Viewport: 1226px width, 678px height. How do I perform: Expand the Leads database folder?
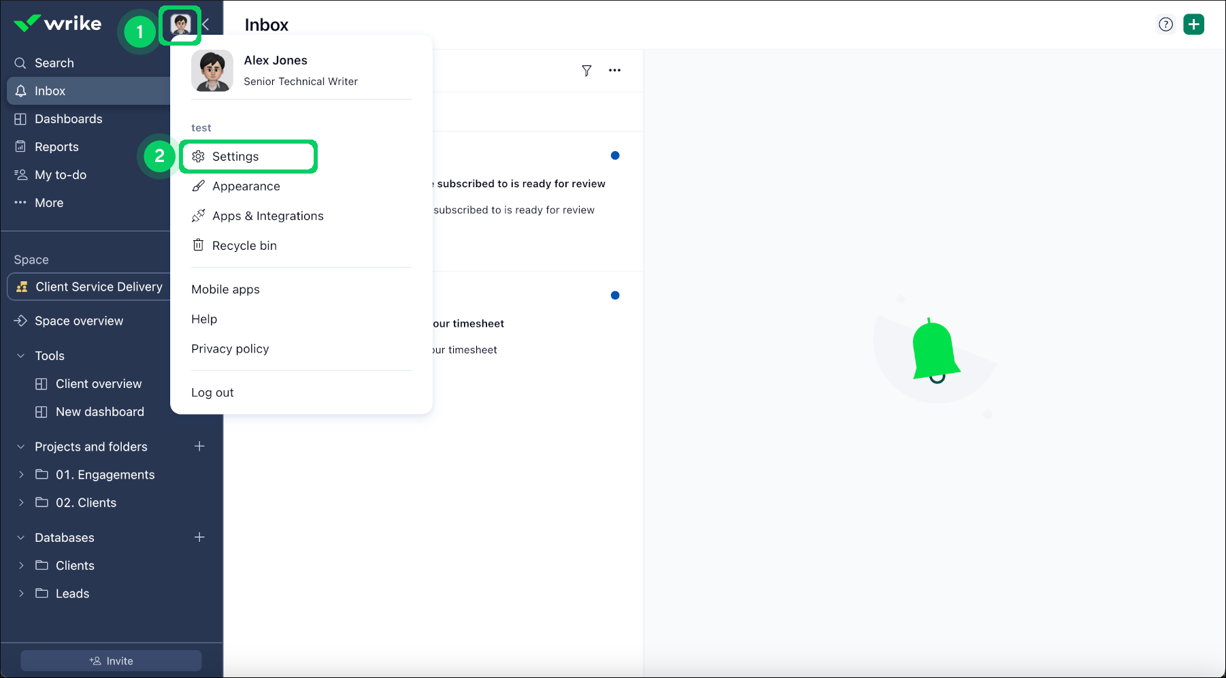click(21, 593)
